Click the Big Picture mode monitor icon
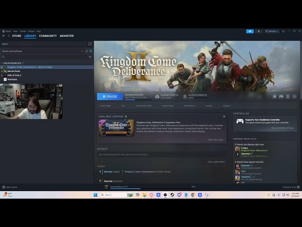This screenshot has width=302, height=227. click(x=283, y=31)
